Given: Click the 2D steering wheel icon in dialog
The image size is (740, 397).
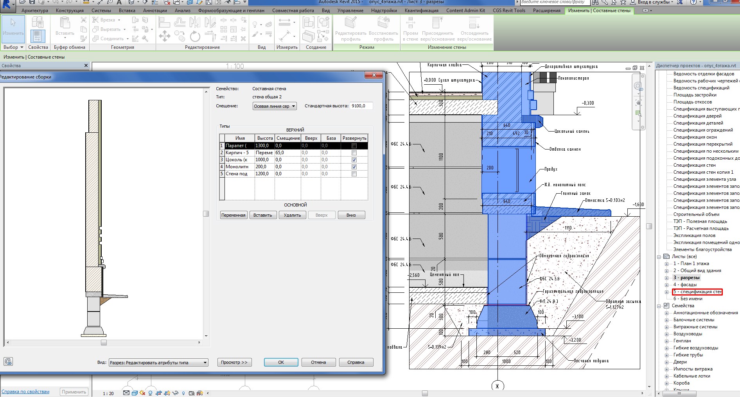Looking at the screenshot, I should tap(8, 362).
